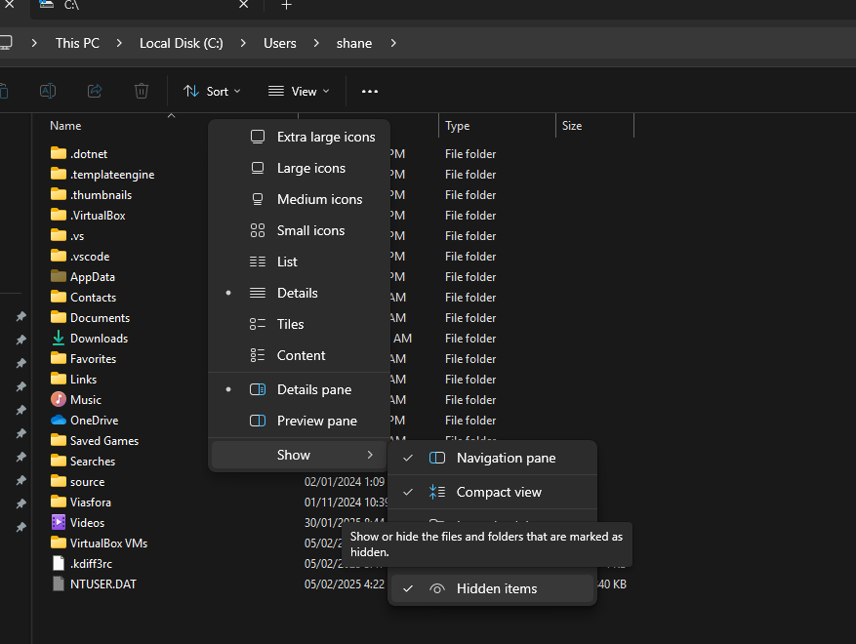Click the Rename toolbar icon

[x=48, y=91]
